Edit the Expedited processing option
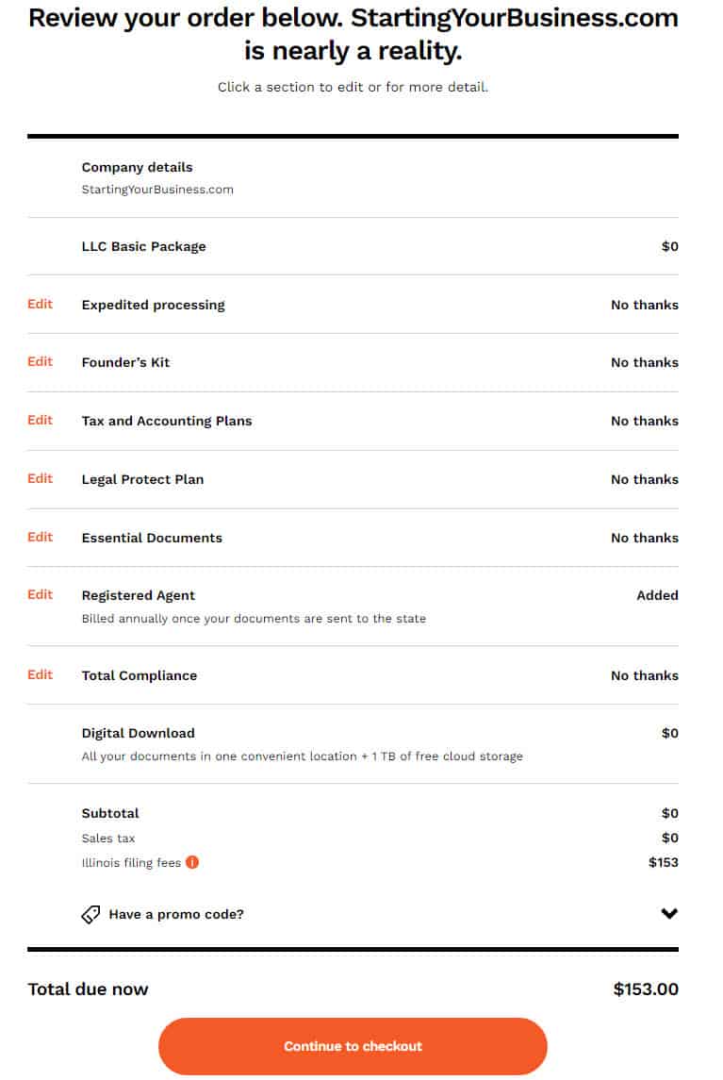 [x=39, y=304]
